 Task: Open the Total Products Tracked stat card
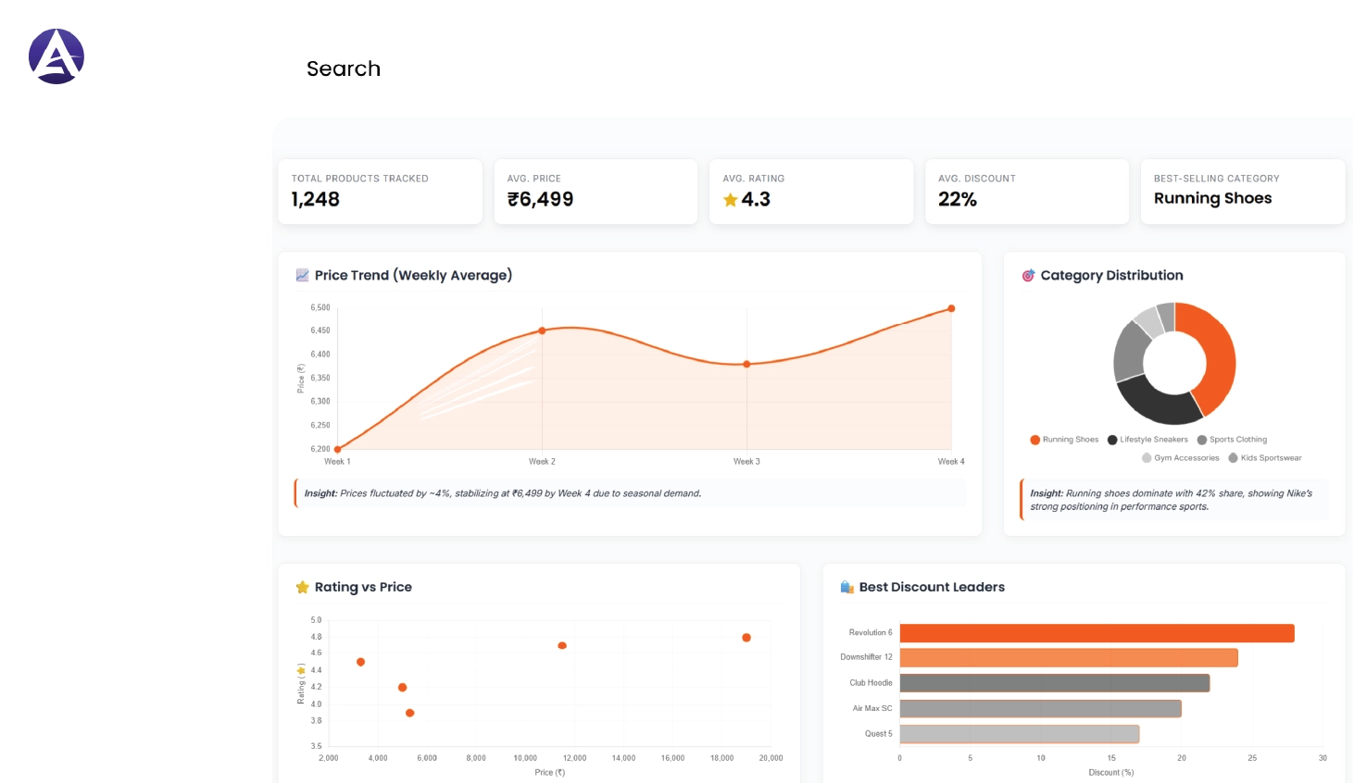380,192
